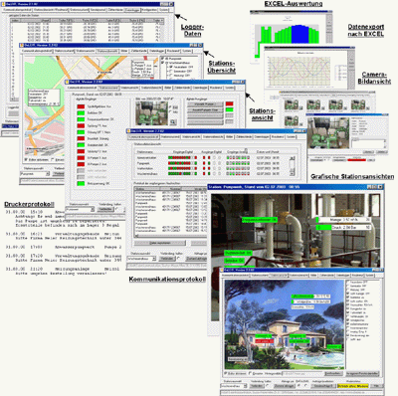
Task: Click Verbinden button in Stationsansicht window
Action: coord(105,209)
